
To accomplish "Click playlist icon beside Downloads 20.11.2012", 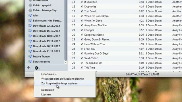I will pyautogui.click(x=30, y=46).
